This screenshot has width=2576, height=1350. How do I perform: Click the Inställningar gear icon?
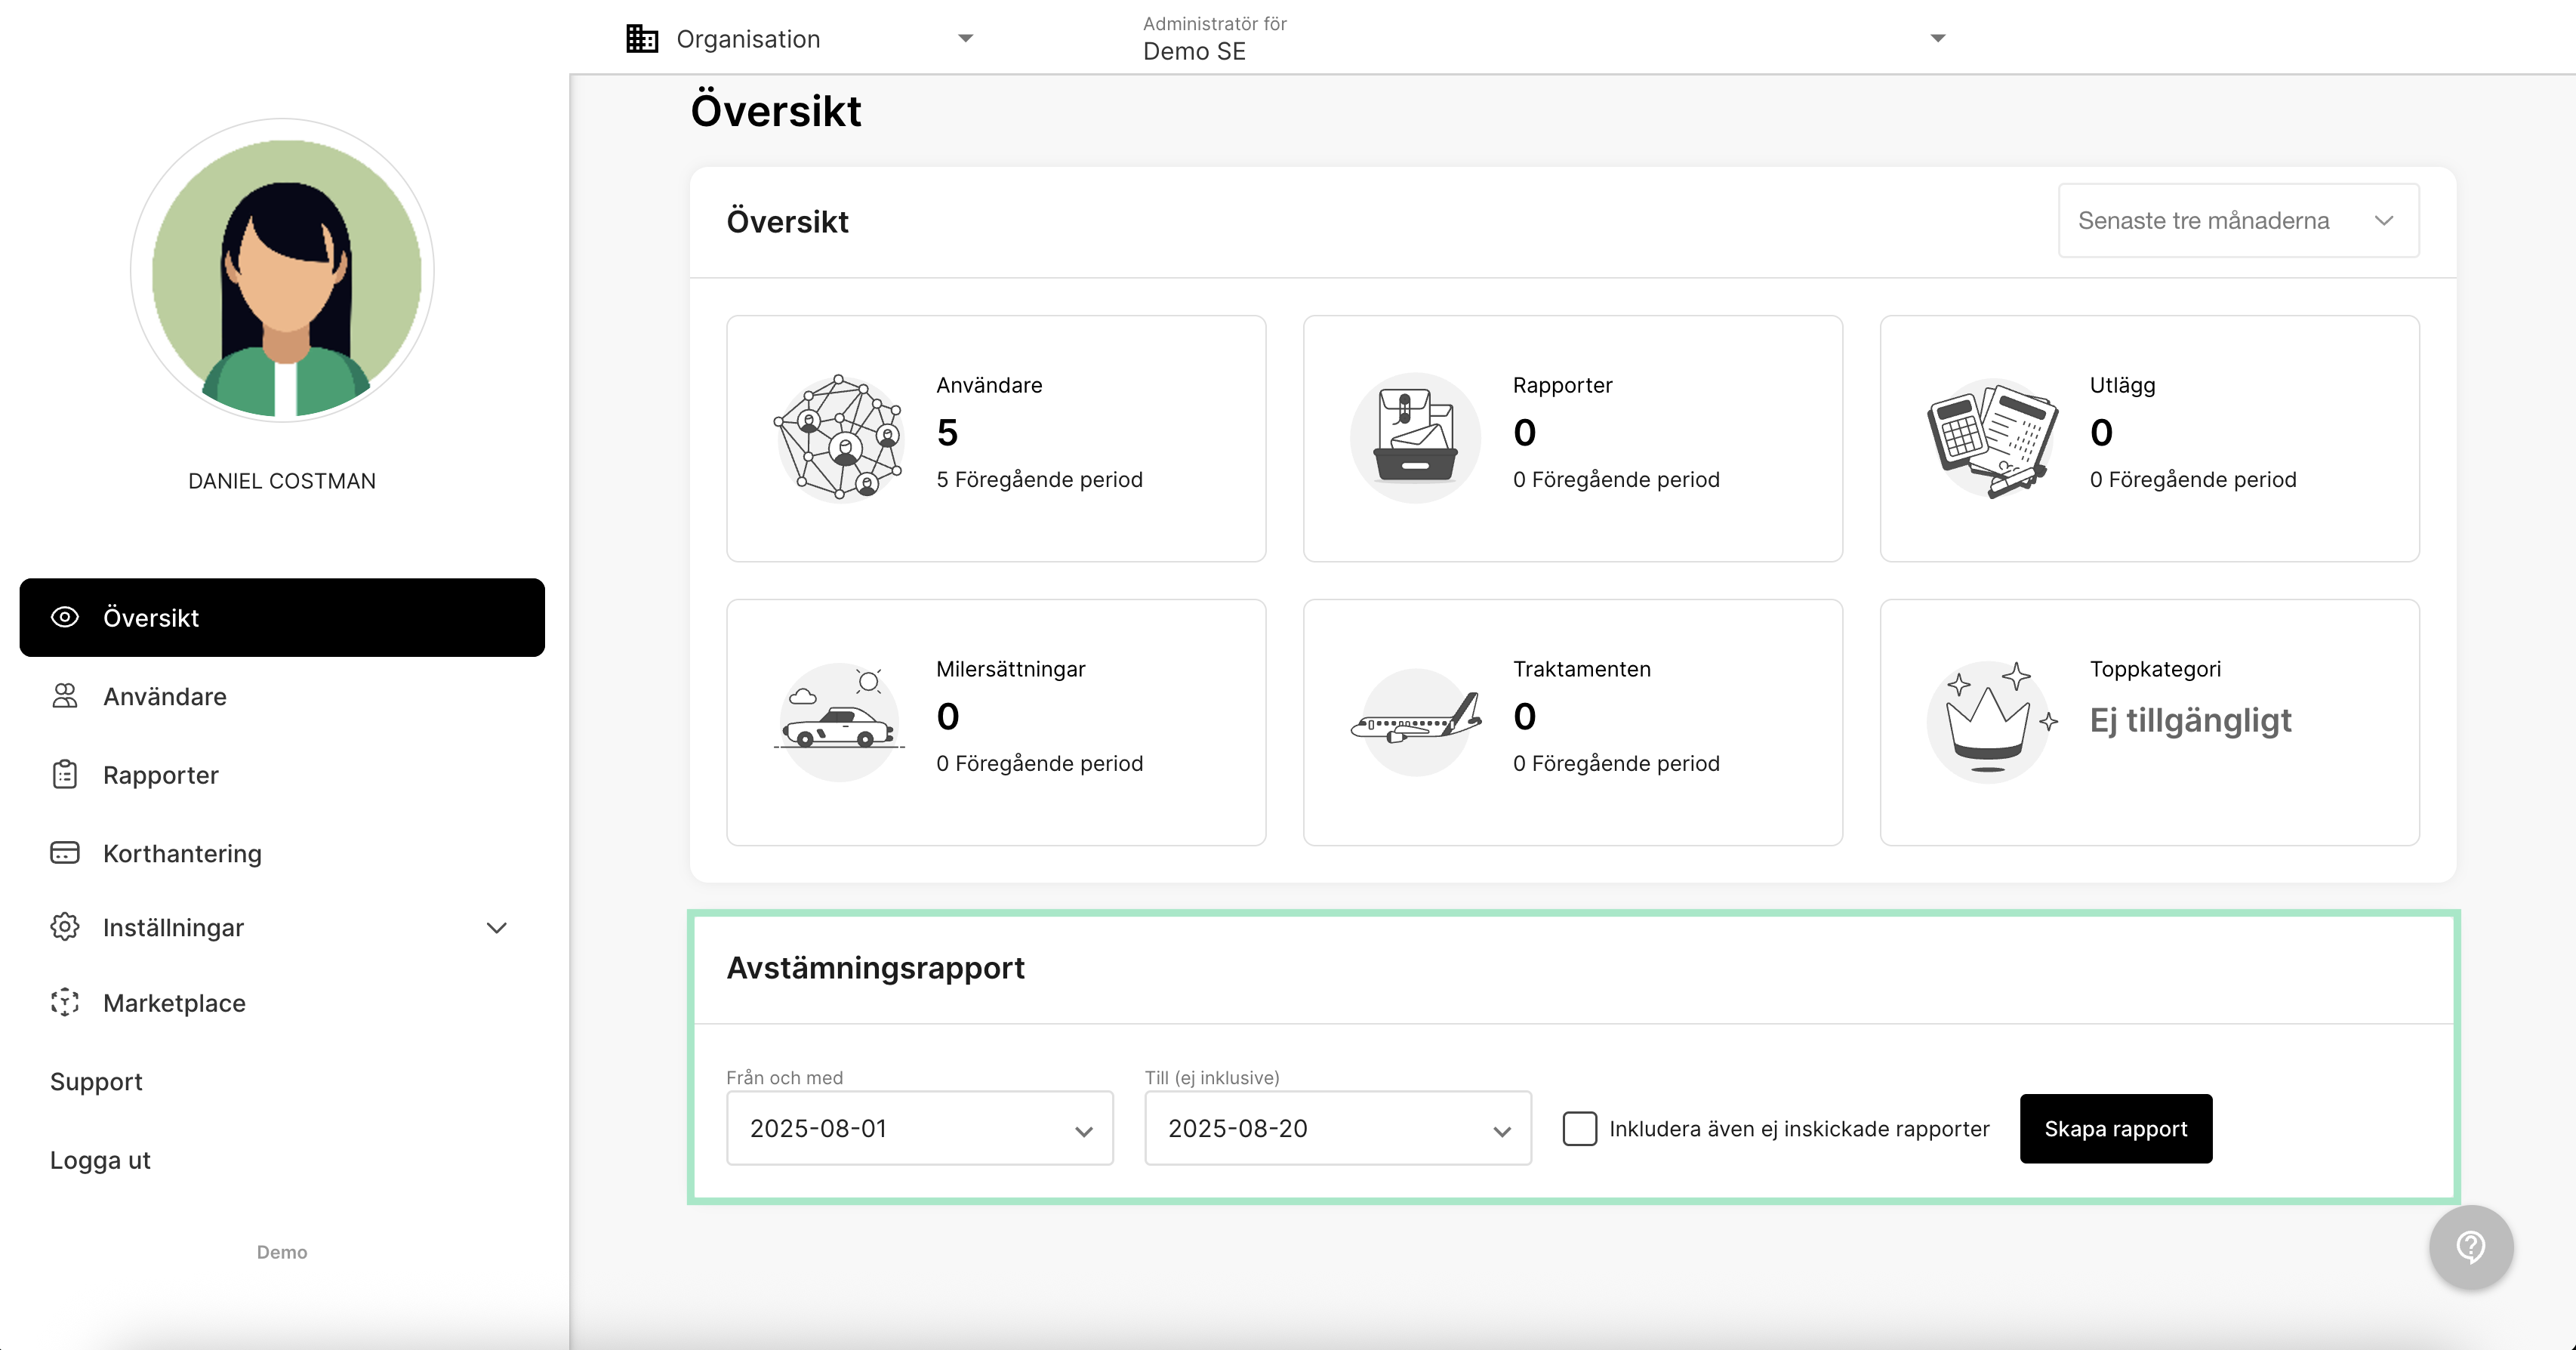pos(65,927)
